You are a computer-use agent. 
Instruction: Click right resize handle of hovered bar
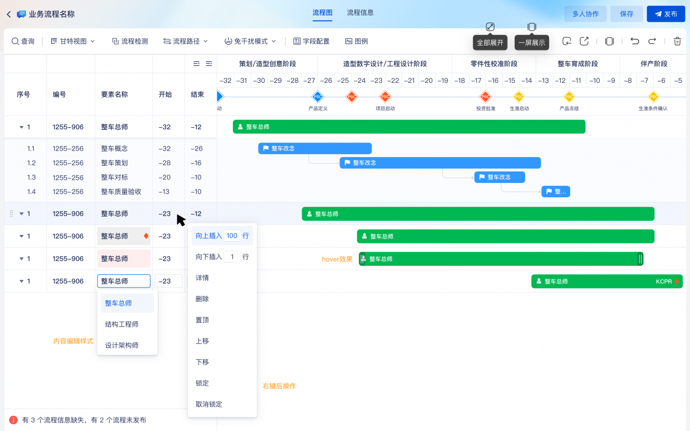tap(640, 259)
